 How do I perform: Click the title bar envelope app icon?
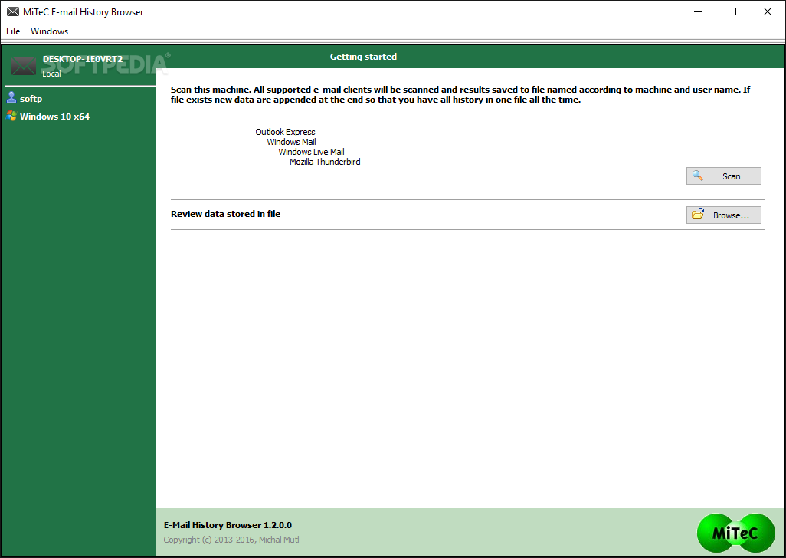(x=13, y=11)
